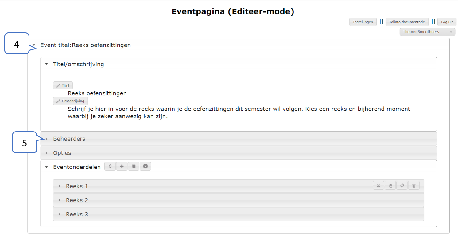The height and width of the screenshot is (237, 458).
Task: Open the circled down-arrow menu beside Eventonderdelen
Action: 145,166
